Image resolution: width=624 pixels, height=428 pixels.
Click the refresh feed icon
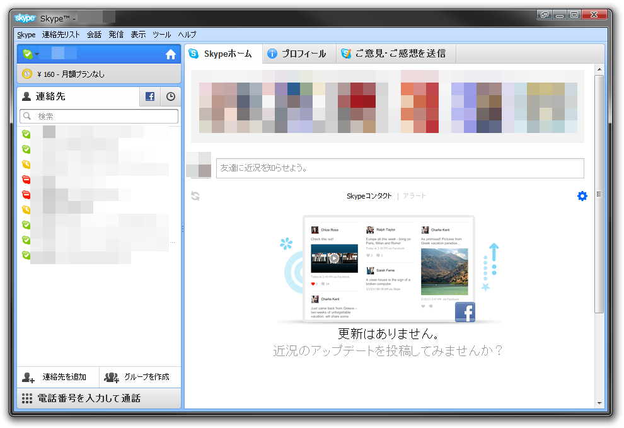(195, 196)
